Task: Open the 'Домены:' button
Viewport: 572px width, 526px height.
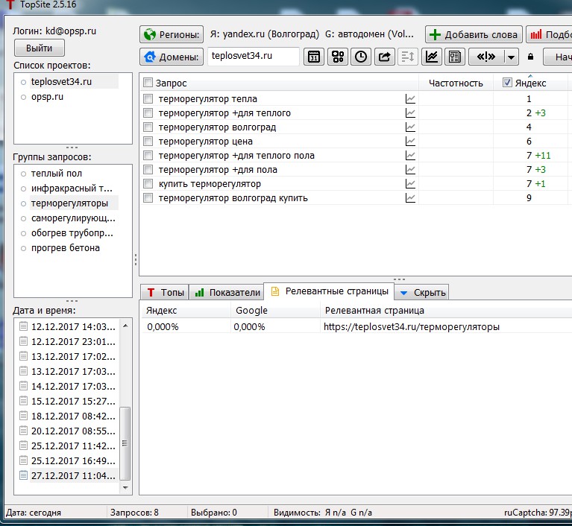Action: (172, 57)
